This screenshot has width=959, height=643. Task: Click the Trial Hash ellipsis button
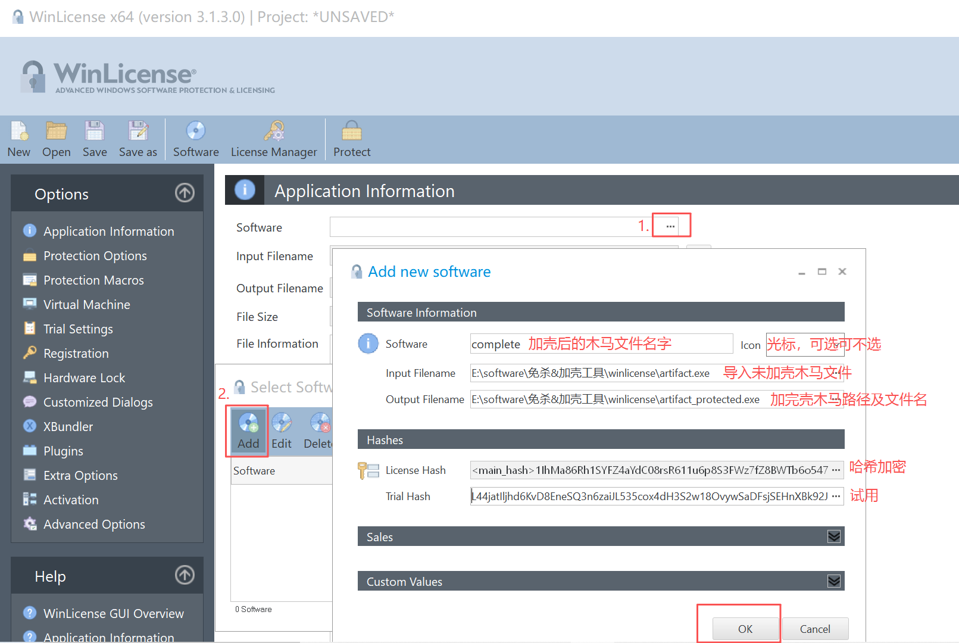pos(836,497)
